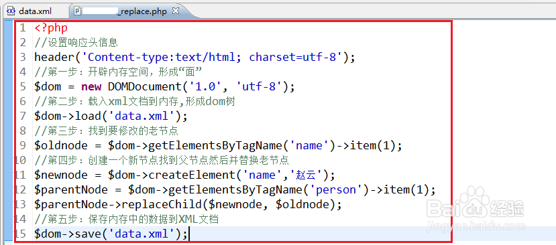Click the XML file icon on data.xml tab
This screenshot has width=556, height=245.
click(x=11, y=11)
